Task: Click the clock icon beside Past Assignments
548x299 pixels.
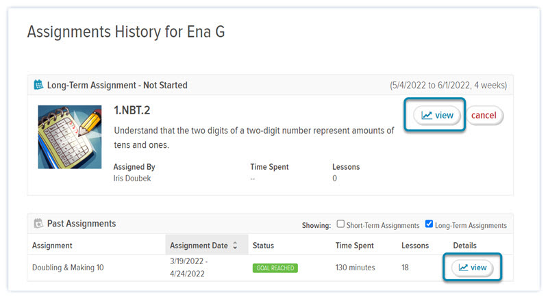Action: pos(38,224)
